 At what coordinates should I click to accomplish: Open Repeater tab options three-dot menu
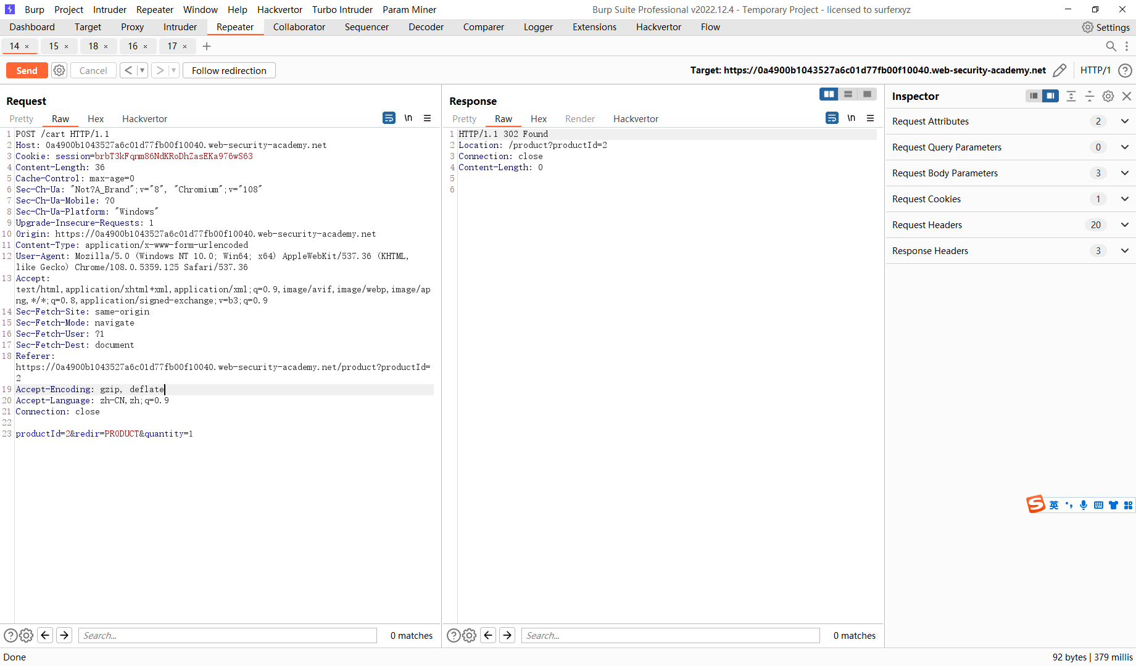click(x=1127, y=46)
